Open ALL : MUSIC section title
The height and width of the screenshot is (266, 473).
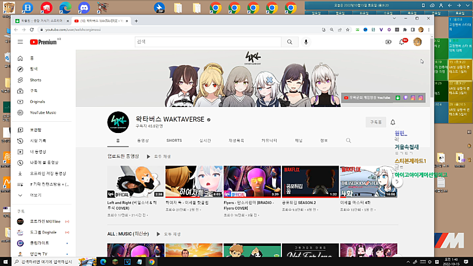128,234
